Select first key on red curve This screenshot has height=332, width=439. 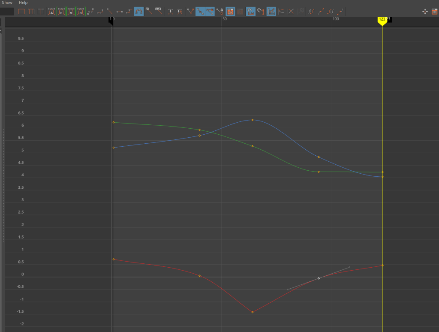tap(113, 260)
